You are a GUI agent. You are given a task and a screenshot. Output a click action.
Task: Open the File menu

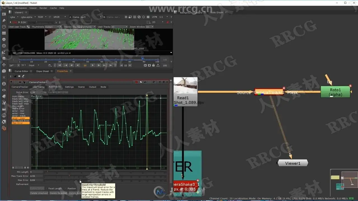pos(4,8)
